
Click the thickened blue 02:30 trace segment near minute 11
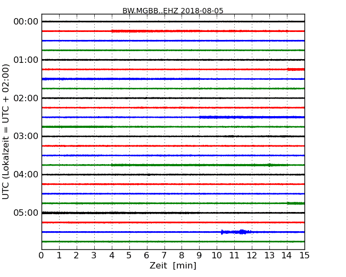(252, 117)
